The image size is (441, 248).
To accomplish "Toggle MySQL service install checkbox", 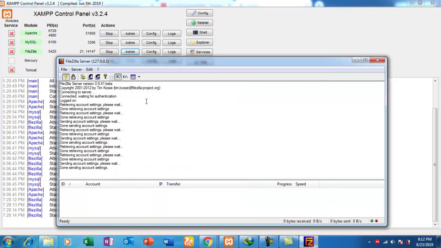I will click(x=11, y=42).
